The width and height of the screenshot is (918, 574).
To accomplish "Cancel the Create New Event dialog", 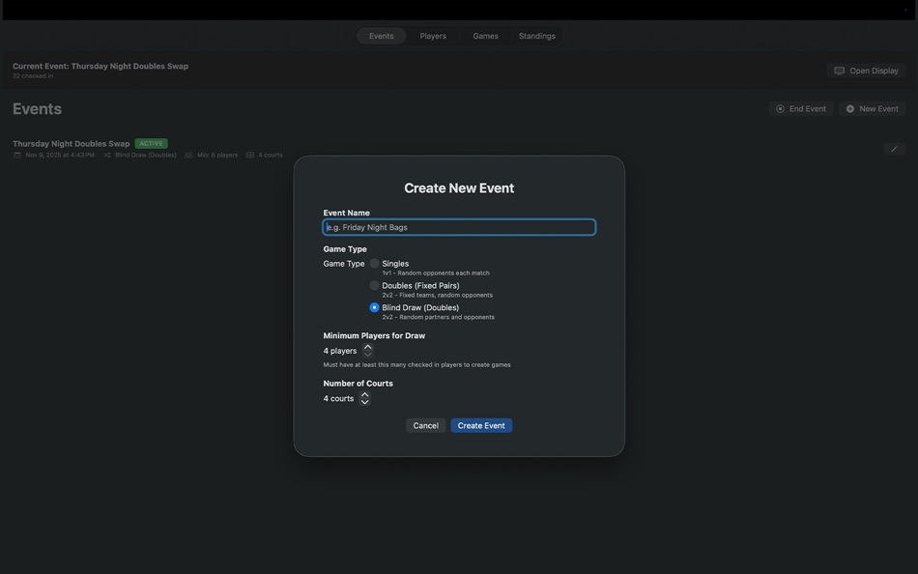I will pos(425,426).
